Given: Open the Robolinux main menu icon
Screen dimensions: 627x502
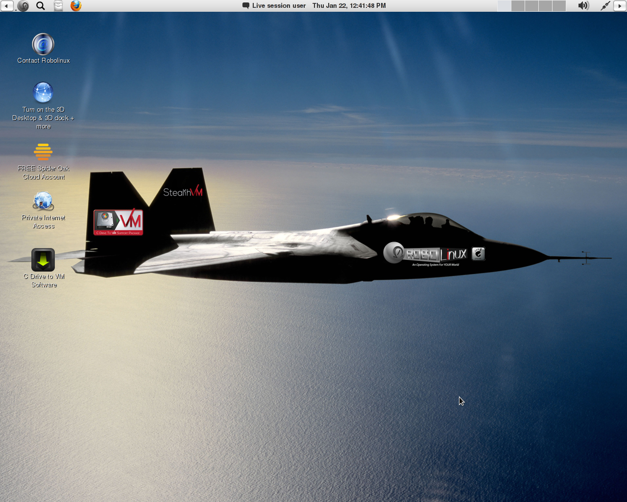Looking at the screenshot, I should coord(23,6).
